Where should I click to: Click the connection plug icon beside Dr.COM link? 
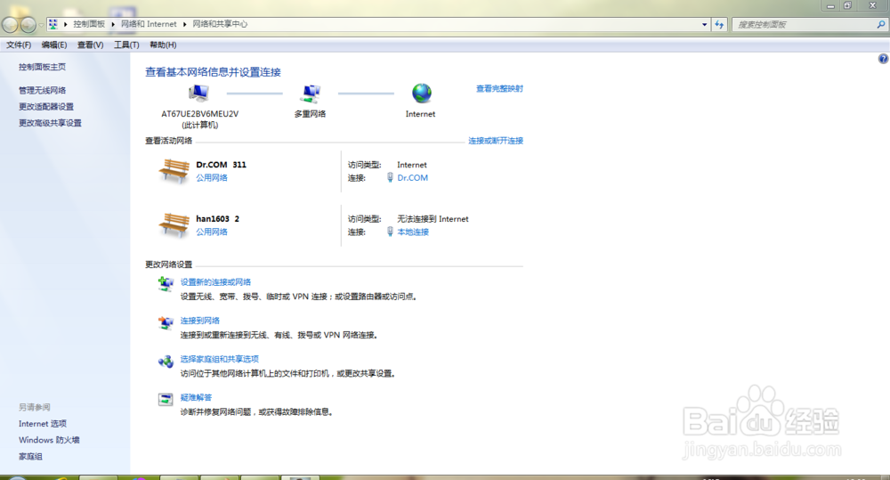pyautogui.click(x=390, y=178)
